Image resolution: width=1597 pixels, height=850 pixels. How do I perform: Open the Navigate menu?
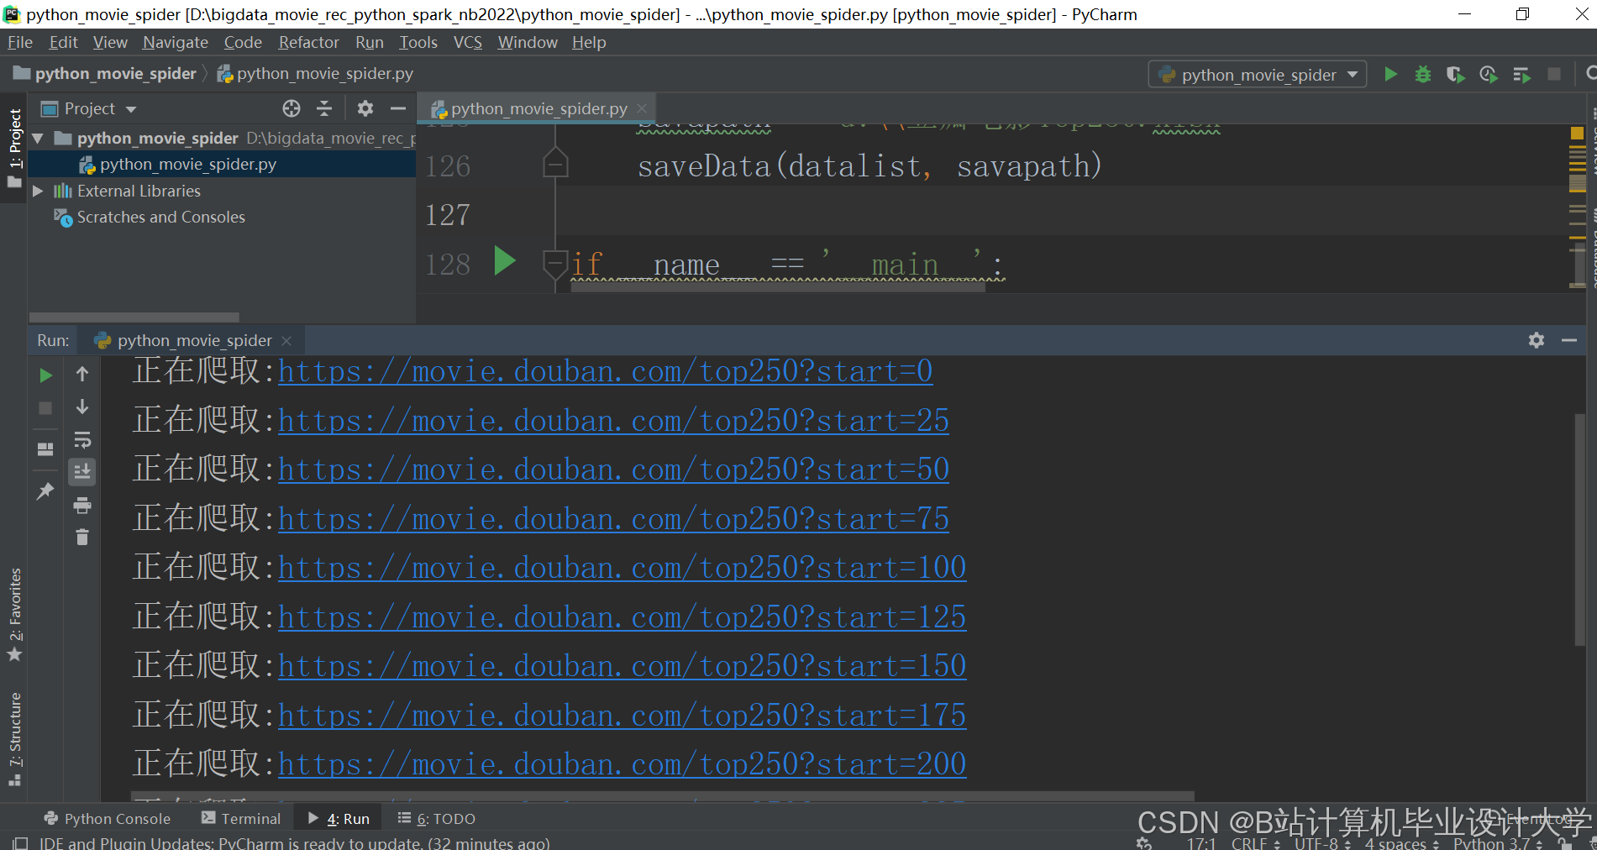coord(176,42)
